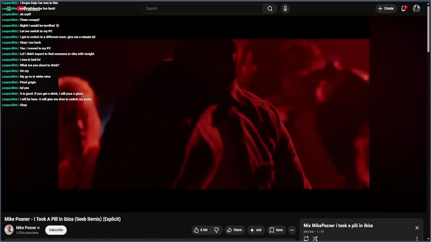Open Mike Posner channel avatar
The width and height of the screenshot is (431, 242).
[x=9, y=230]
